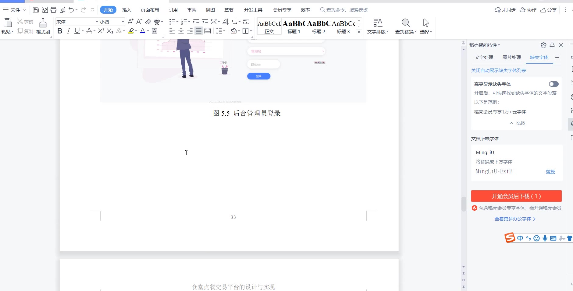Apply distributed alignment

click(208, 31)
